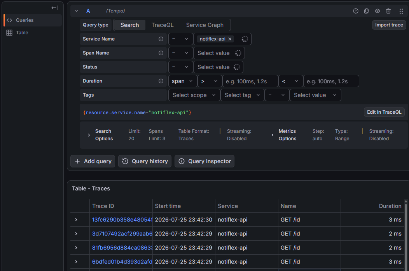The height and width of the screenshot is (271, 409).
Task: Open query A help icon
Action: coord(355,11)
